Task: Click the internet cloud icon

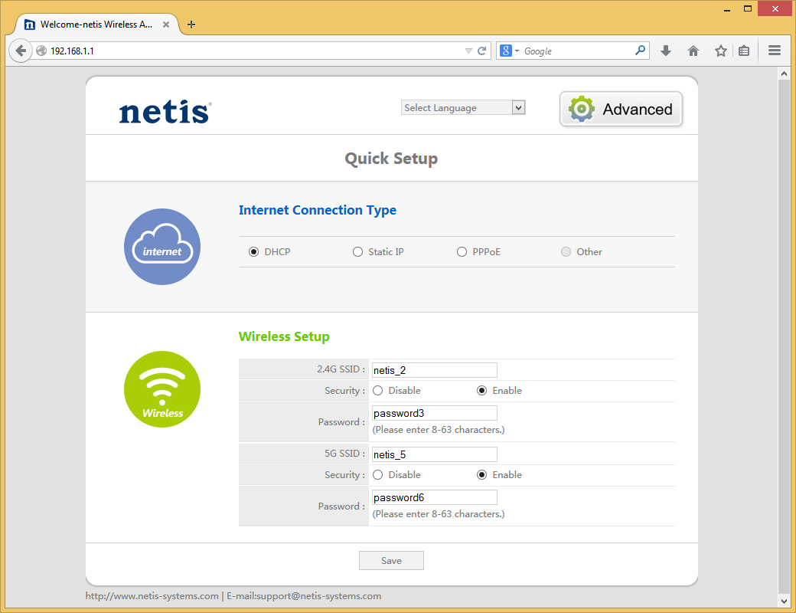Action: pyautogui.click(x=162, y=247)
